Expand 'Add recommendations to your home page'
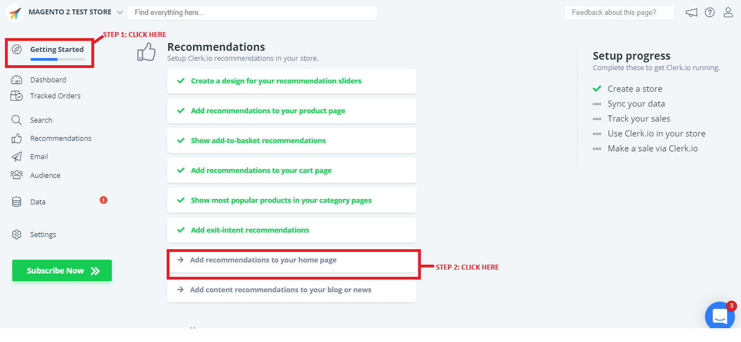741x342 pixels. click(263, 260)
